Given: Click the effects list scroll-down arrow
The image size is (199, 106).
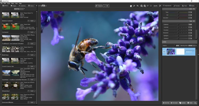Looking at the screenshot, I should coord(37,103).
